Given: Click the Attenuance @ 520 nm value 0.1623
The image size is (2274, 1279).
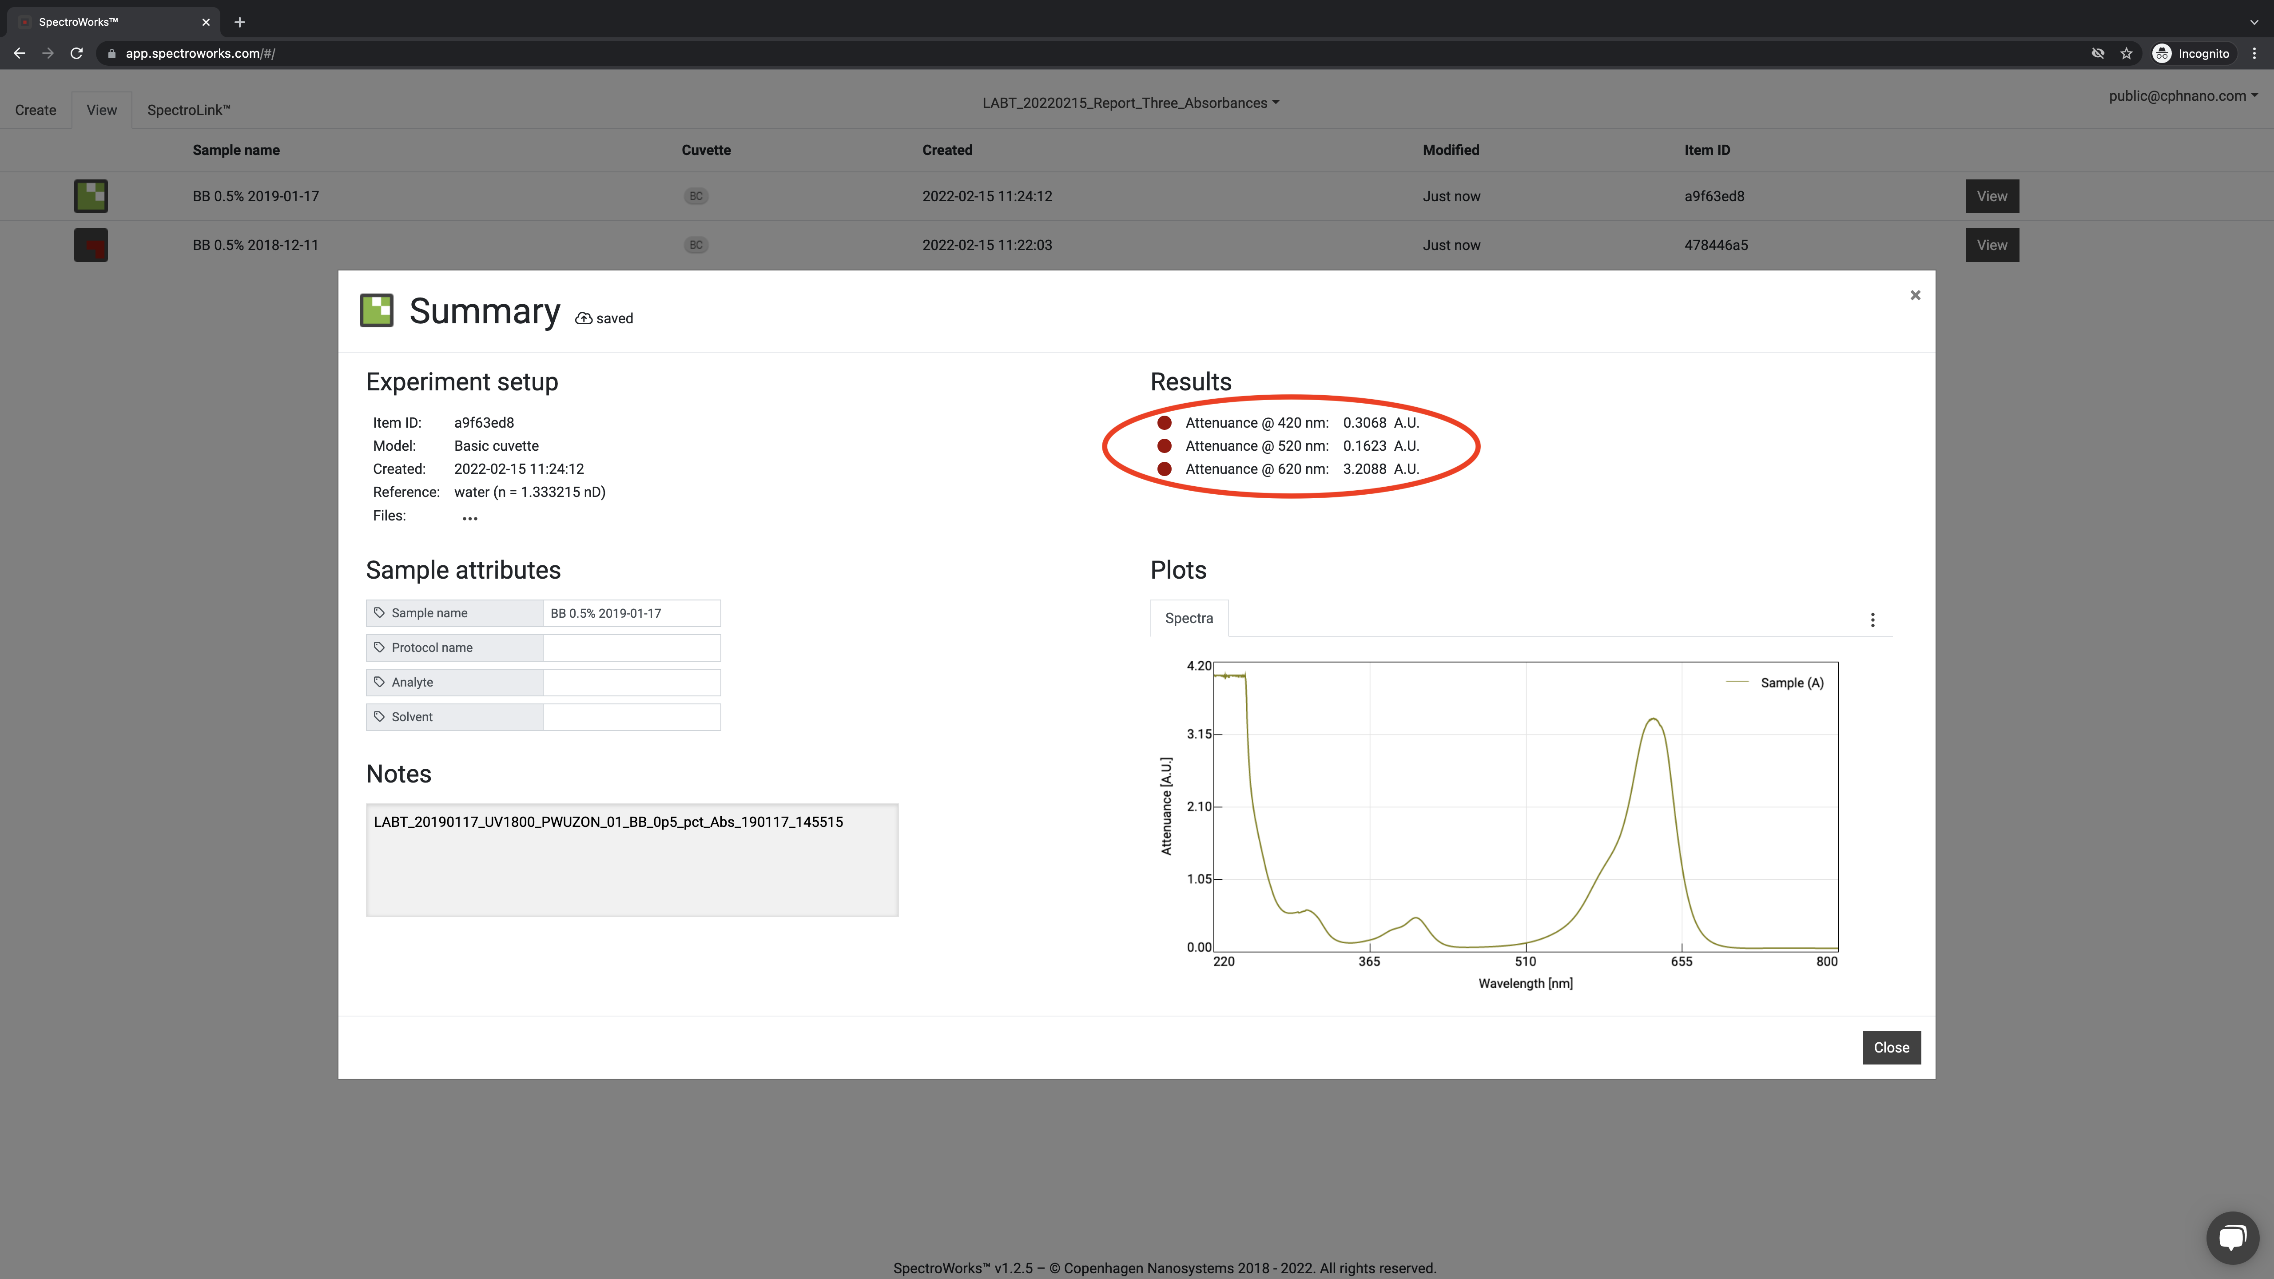Looking at the screenshot, I should (x=1364, y=446).
